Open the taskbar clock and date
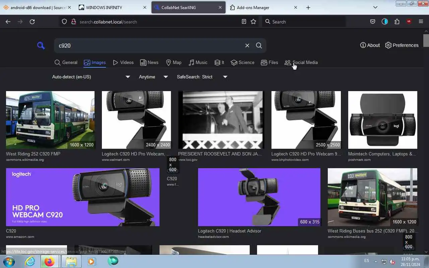The image size is (429, 268). click(410, 262)
